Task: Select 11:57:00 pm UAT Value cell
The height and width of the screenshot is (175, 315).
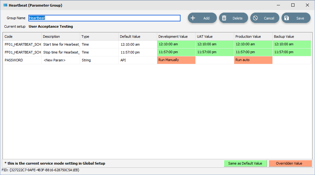Action: pyautogui.click(x=215, y=52)
